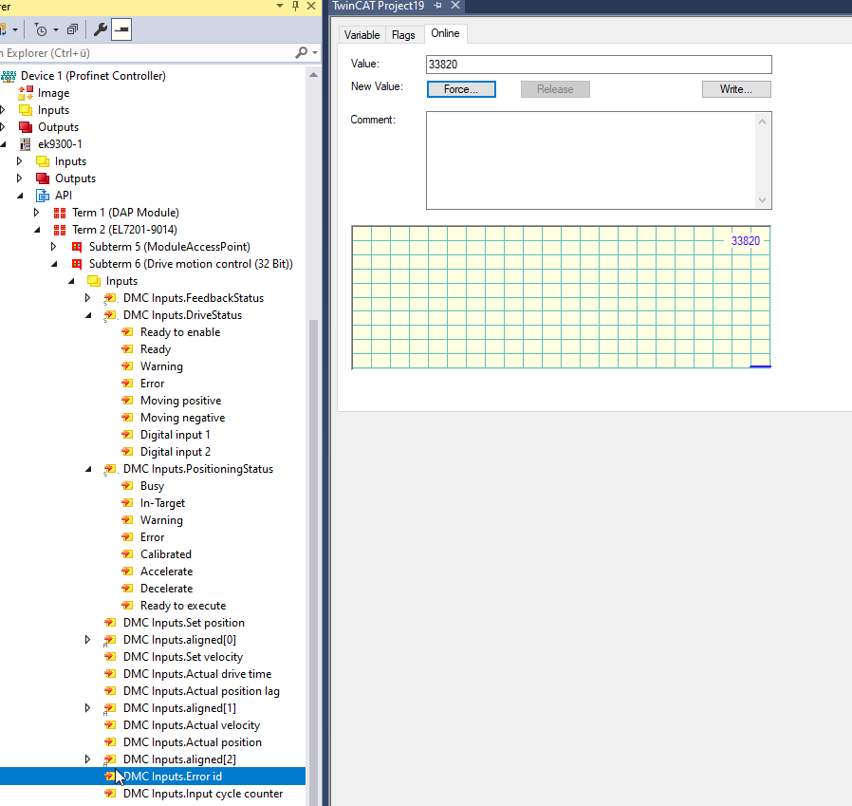Open Properties via the wrench icon
This screenshot has height=806, width=852.
coord(100,30)
